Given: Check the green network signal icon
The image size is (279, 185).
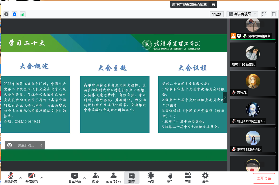Looking at the screenshot, I should coord(22,14).
